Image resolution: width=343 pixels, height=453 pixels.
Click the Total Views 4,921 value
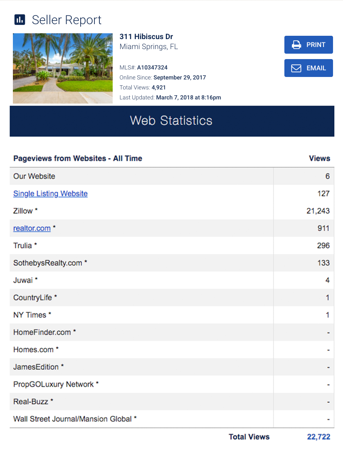click(158, 87)
